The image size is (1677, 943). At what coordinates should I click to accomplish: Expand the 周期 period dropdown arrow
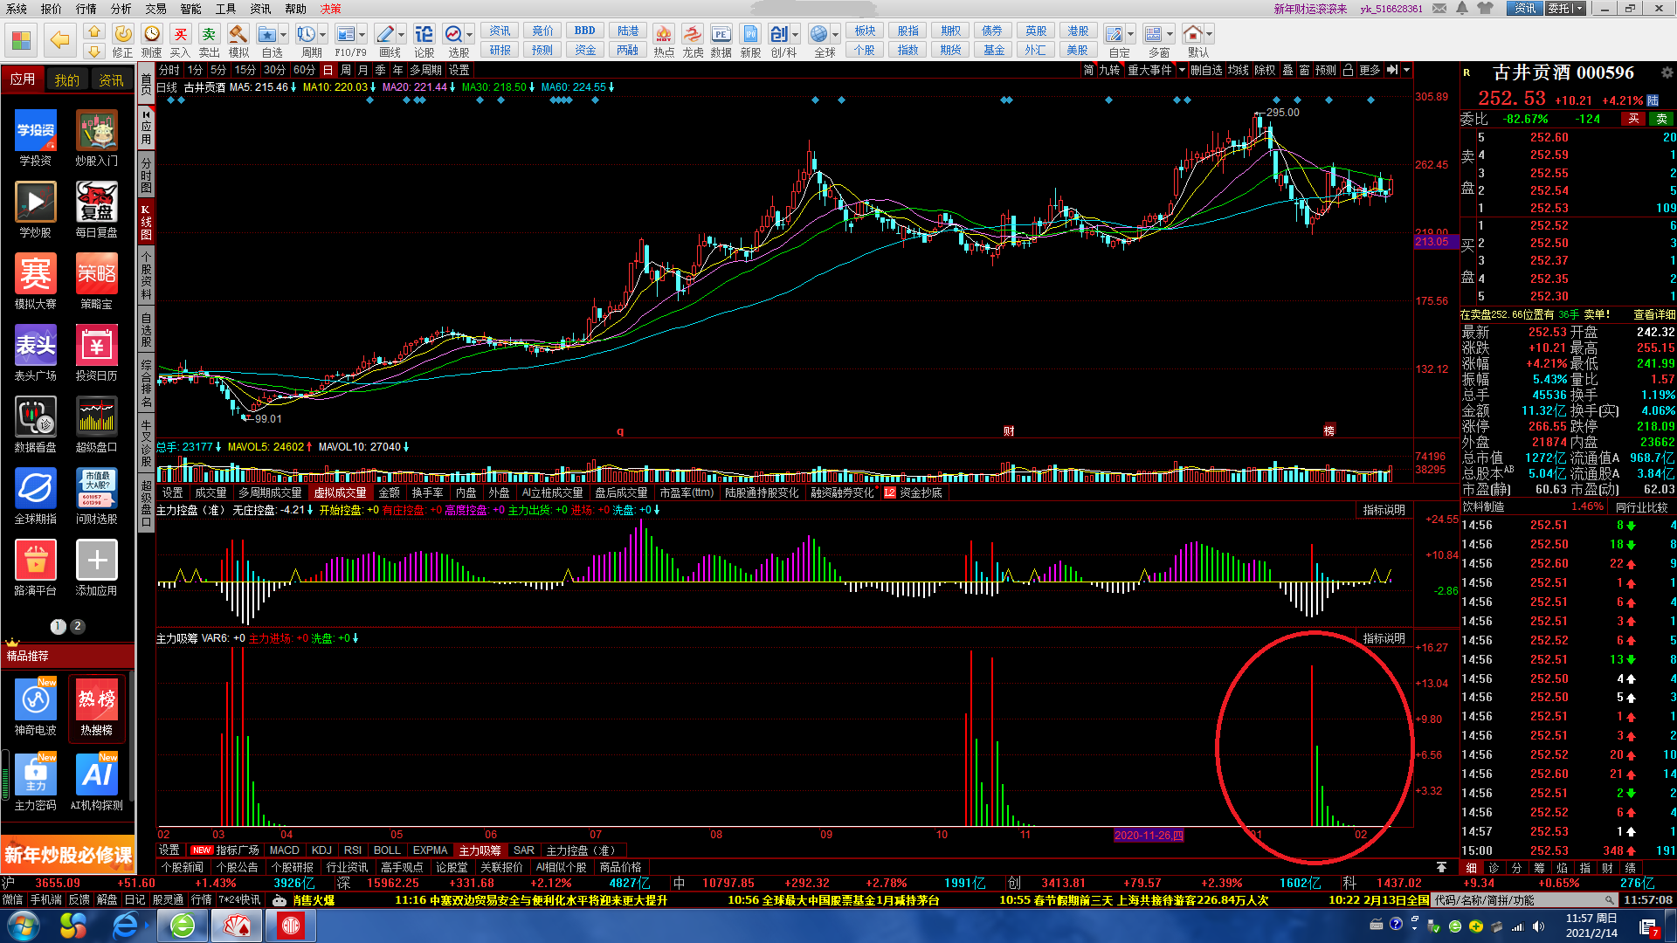(x=323, y=35)
